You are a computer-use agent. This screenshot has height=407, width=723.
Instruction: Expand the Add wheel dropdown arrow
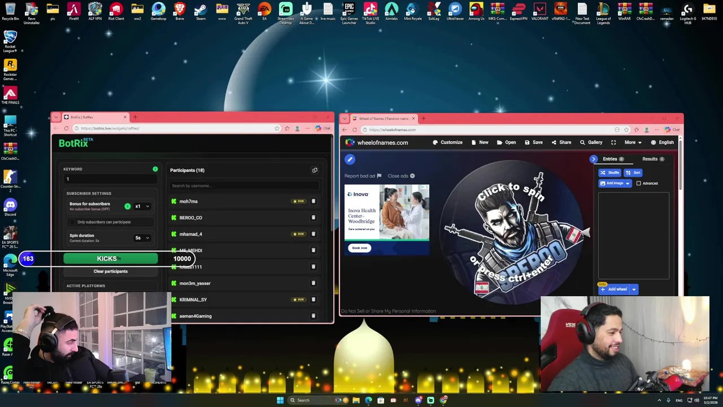pos(634,289)
